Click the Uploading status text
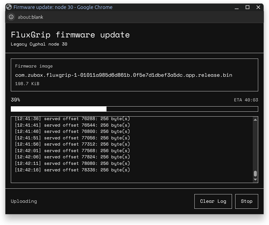This screenshot has width=269, height=225. tap(24, 201)
